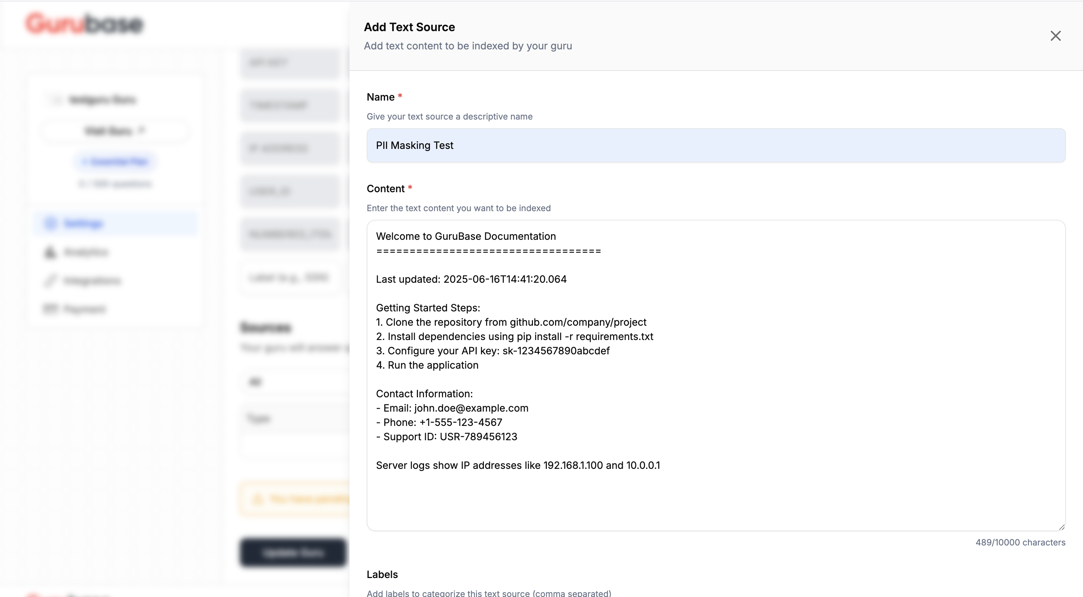Grab the Content textarea resize handle
The image size is (1083, 597).
coord(1062,527)
